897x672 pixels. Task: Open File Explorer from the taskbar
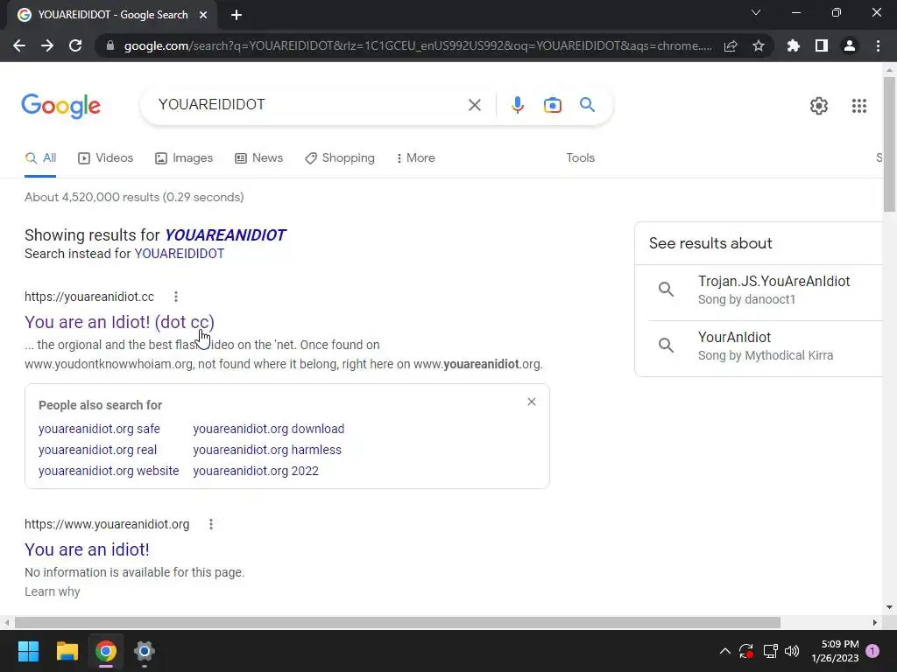[x=67, y=651]
